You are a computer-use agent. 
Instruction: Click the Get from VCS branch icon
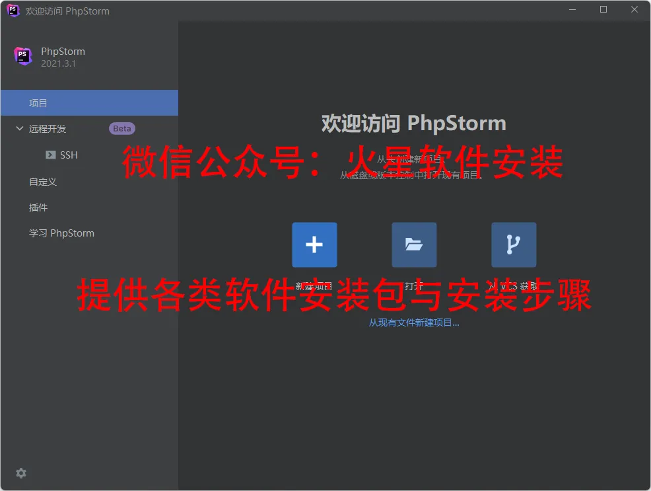[x=514, y=245]
